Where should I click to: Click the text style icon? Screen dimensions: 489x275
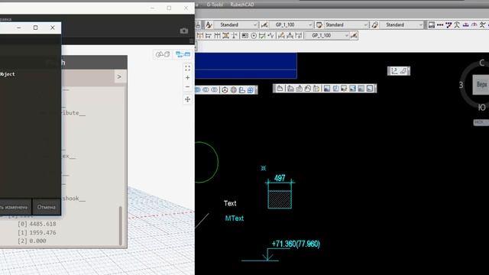(x=209, y=24)
